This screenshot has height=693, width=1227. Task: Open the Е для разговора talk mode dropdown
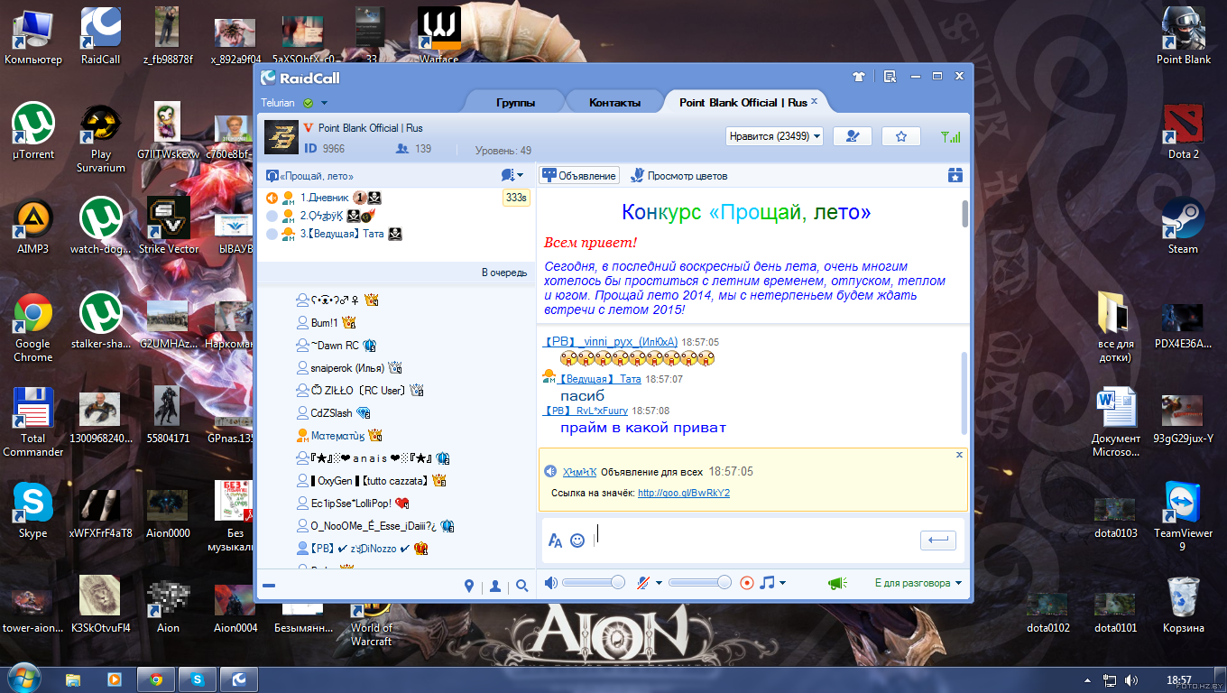tap(918, 583)
